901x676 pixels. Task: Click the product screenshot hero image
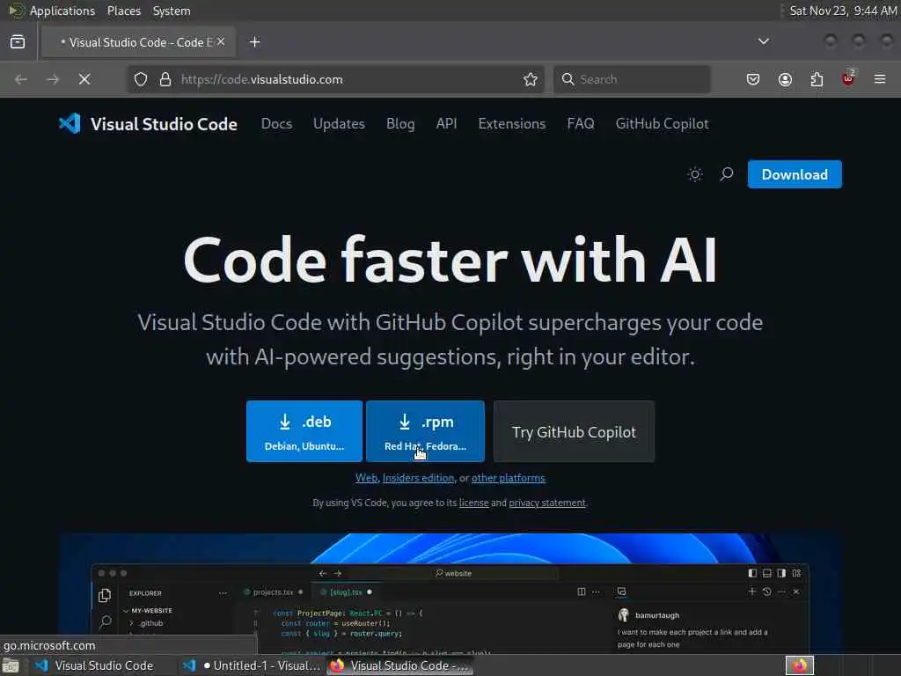click(450, 594)
